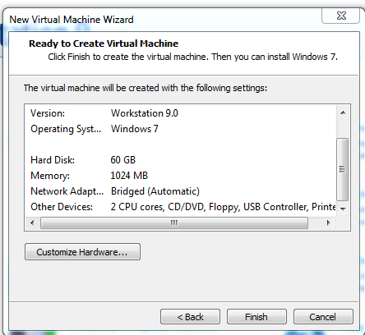
Task: Click the horizontal scrollbar thumb
Action: pos(174,223)
